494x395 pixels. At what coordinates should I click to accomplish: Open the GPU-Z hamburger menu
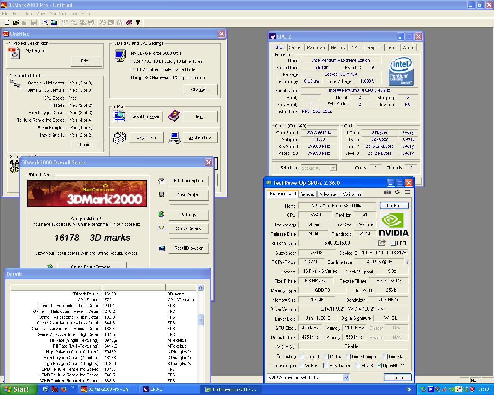click(x=407, y=192)
